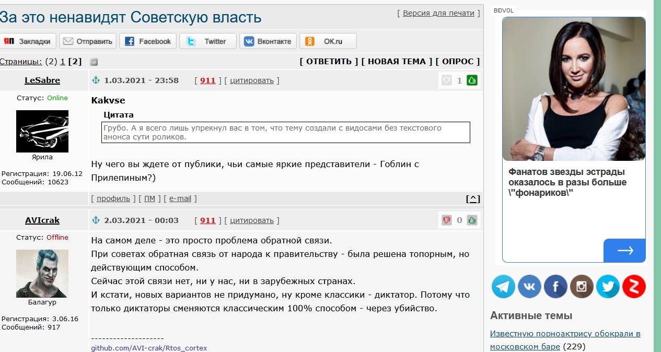Open the Instagram social icon
Screen dimensions: 661x352
(582, 287)
